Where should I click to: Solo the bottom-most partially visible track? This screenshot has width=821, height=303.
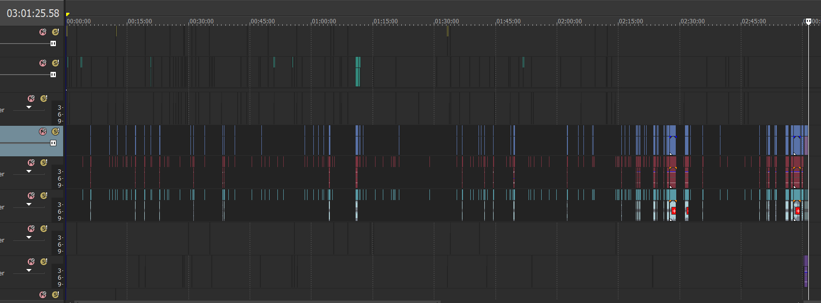(x=55, y=295)
